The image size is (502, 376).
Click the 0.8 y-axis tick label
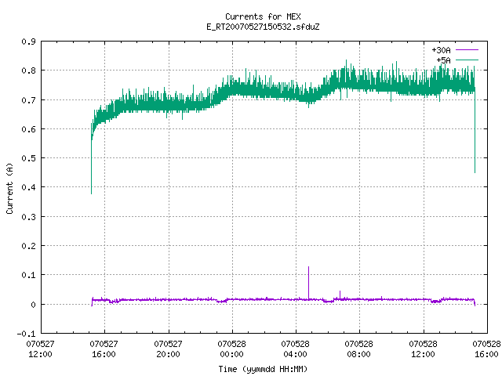point(28,70)
